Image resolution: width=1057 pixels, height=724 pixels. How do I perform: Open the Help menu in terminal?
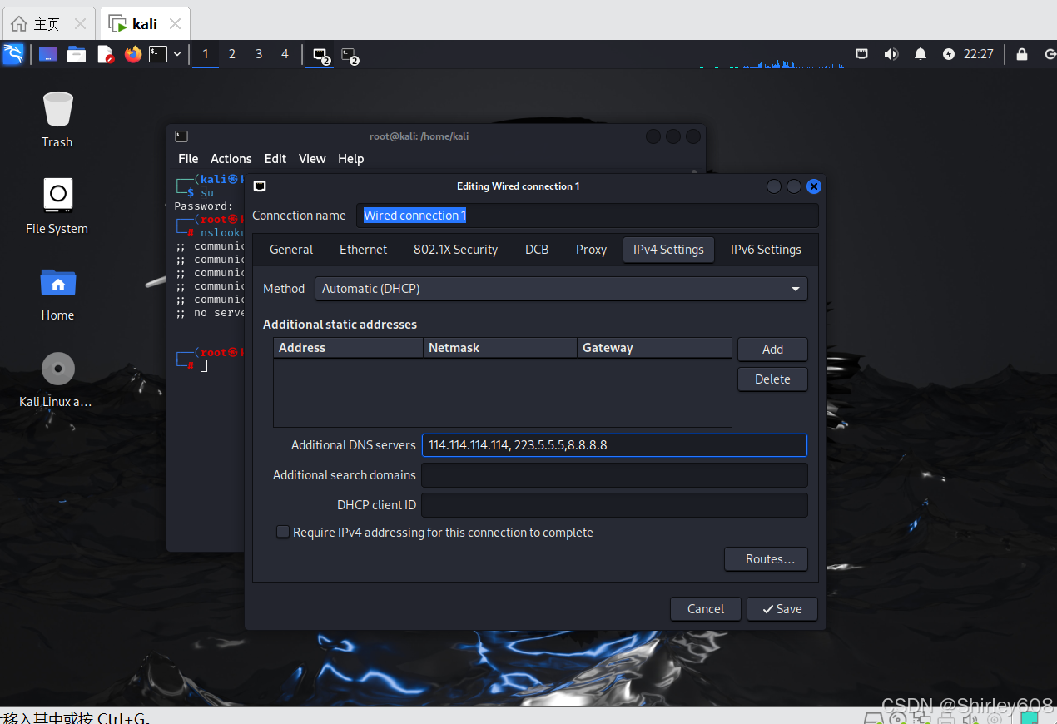coord(350,159)
